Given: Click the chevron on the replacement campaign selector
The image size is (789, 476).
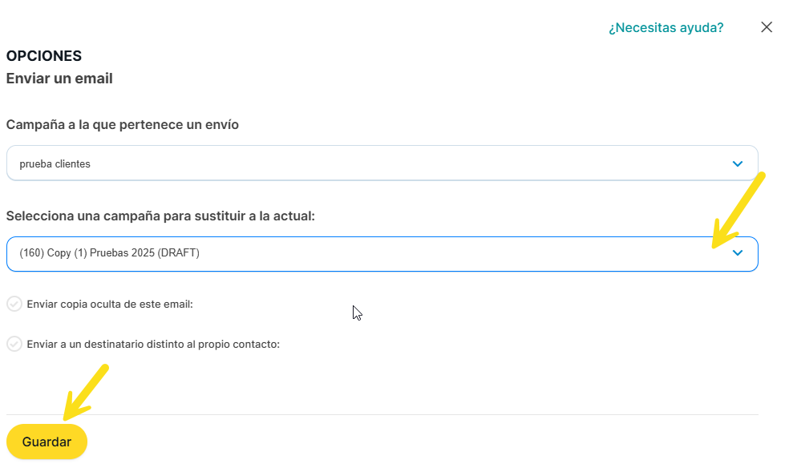Looking at the screenshot, I should pos(738,253).
